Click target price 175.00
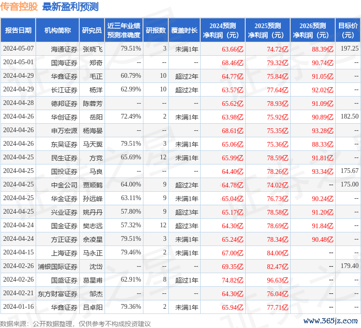361x328 pixels. click(350, 184)
